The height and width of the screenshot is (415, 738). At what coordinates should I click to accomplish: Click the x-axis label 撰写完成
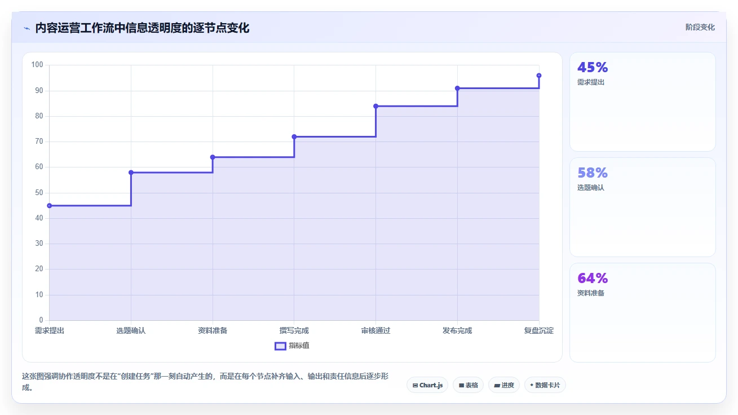[x=294, y=330]
